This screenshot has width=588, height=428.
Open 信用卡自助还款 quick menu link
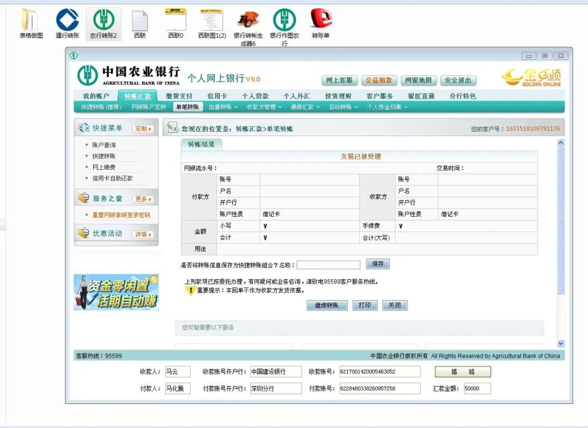pyautogui.click(x=113, y=178)
